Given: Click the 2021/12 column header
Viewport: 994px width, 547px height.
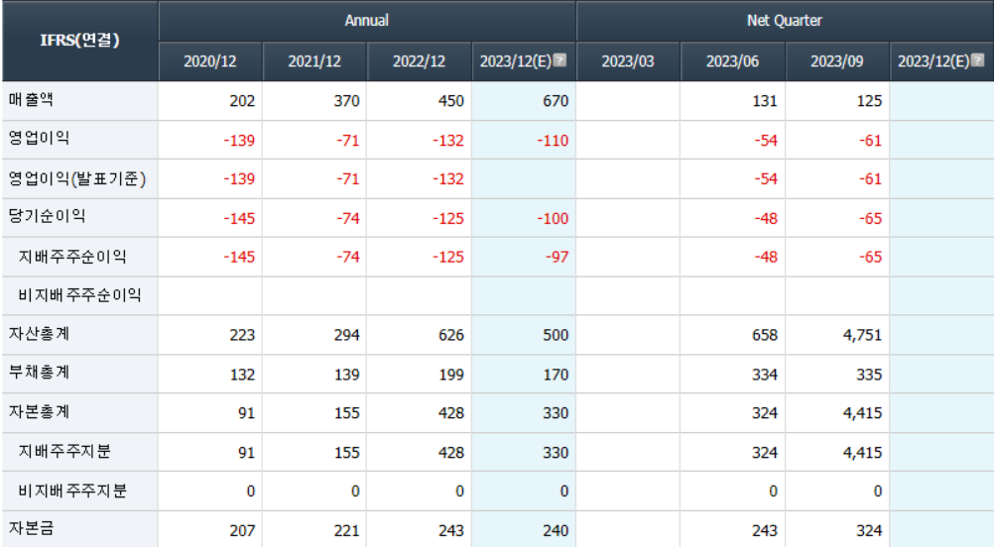Looking at the screenshot, I should 314,61.
